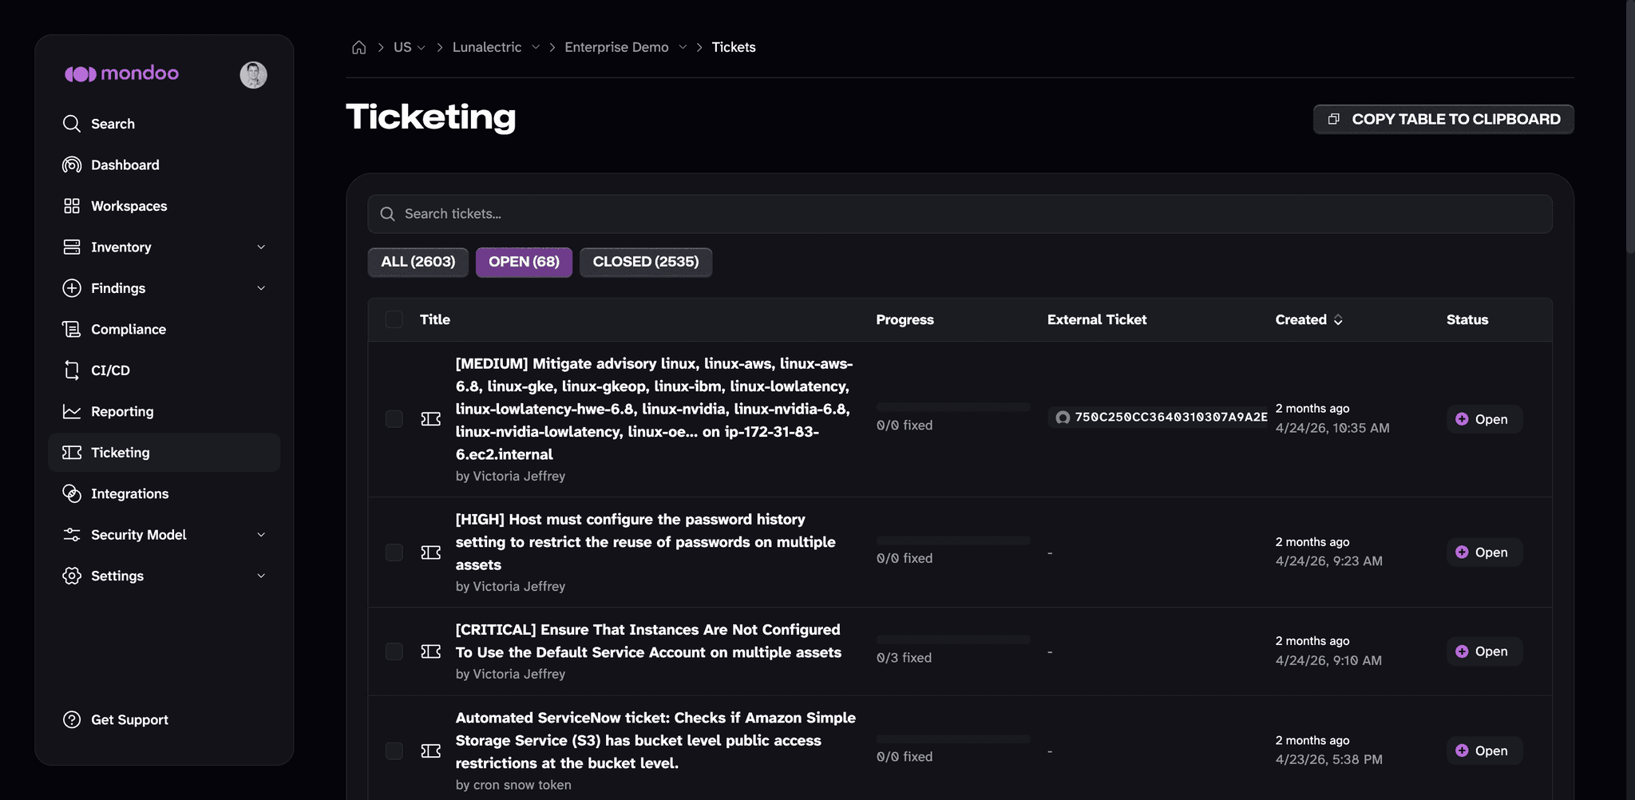Click the Inventory server icon

pyautogui.click(x=72, y=247)
